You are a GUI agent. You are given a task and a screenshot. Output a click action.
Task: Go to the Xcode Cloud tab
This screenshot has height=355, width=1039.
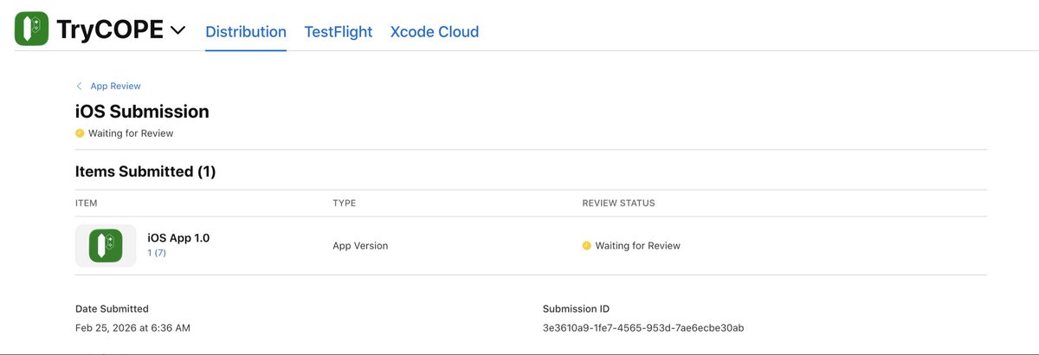point(435,32)
